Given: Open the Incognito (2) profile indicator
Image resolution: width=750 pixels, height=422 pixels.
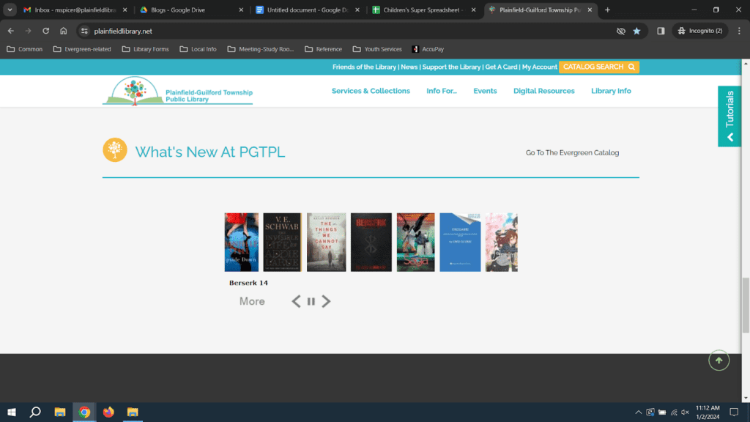Looking at the screenshot, I should (700, 31).
